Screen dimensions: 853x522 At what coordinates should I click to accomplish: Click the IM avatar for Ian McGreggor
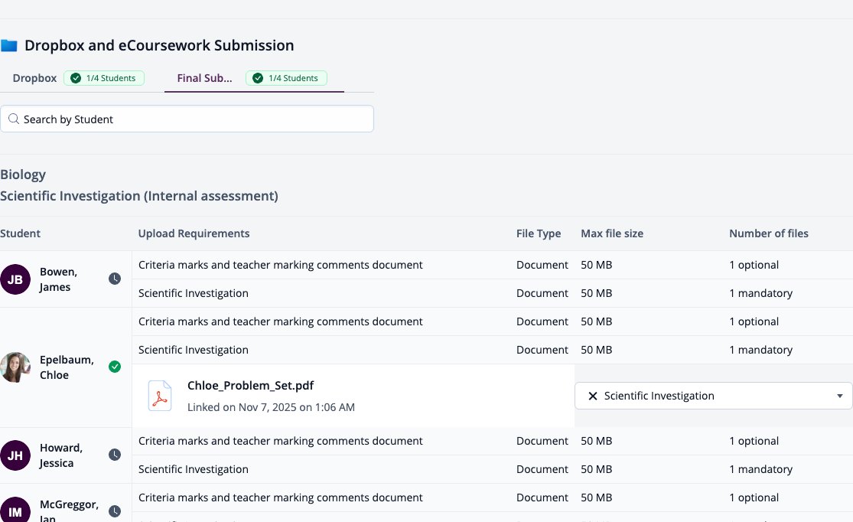15,510
